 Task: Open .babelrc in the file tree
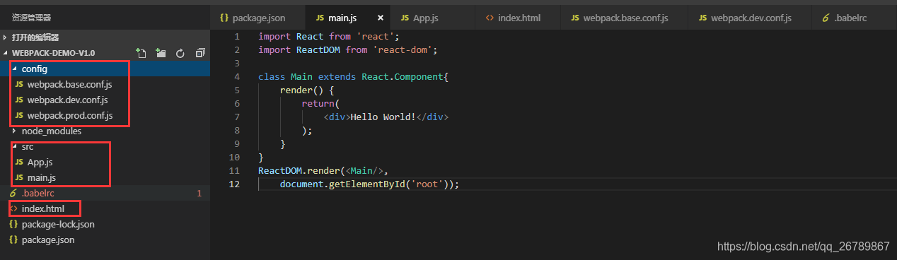pos(105,193)
